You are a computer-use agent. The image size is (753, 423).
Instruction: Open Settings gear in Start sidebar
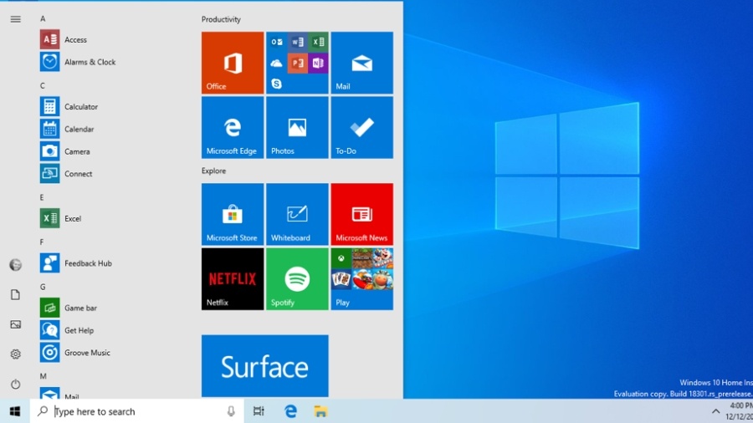click(15, 354)
